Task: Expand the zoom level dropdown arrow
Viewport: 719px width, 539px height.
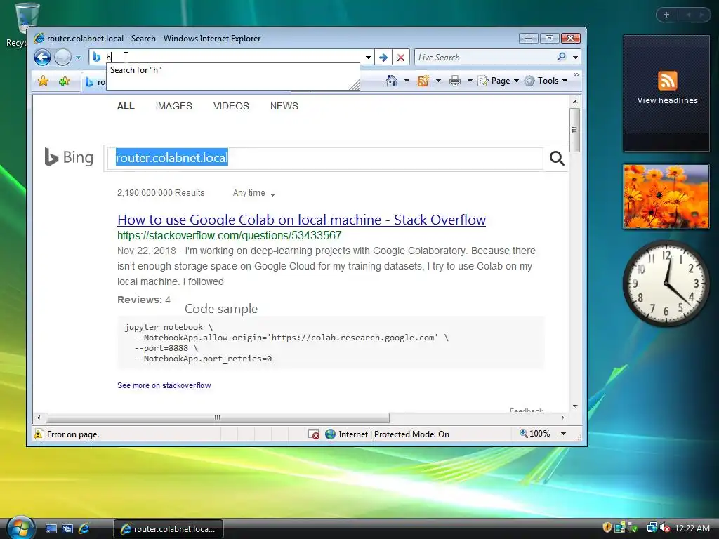Action: (x=564, y=434)
